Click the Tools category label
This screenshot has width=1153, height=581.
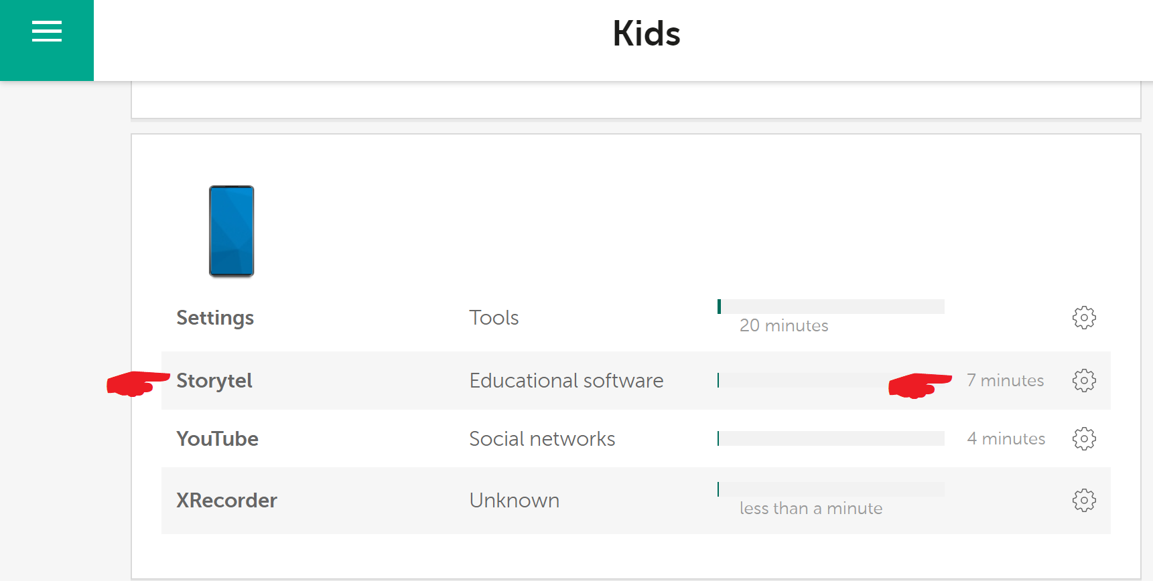494,317
